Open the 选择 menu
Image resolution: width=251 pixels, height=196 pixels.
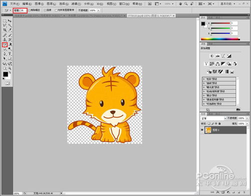(x=64, y=3)
